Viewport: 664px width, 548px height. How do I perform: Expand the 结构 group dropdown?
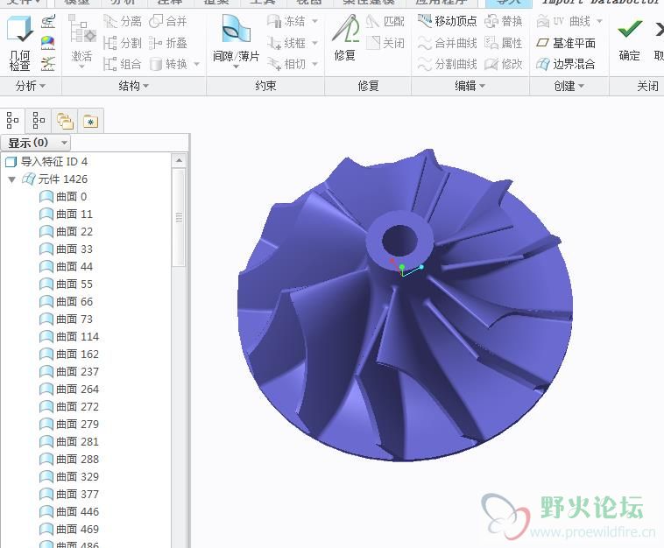(134, 87)
